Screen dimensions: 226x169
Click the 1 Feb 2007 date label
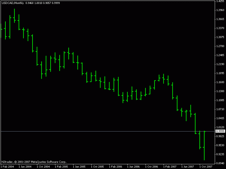tap(170, 167)
